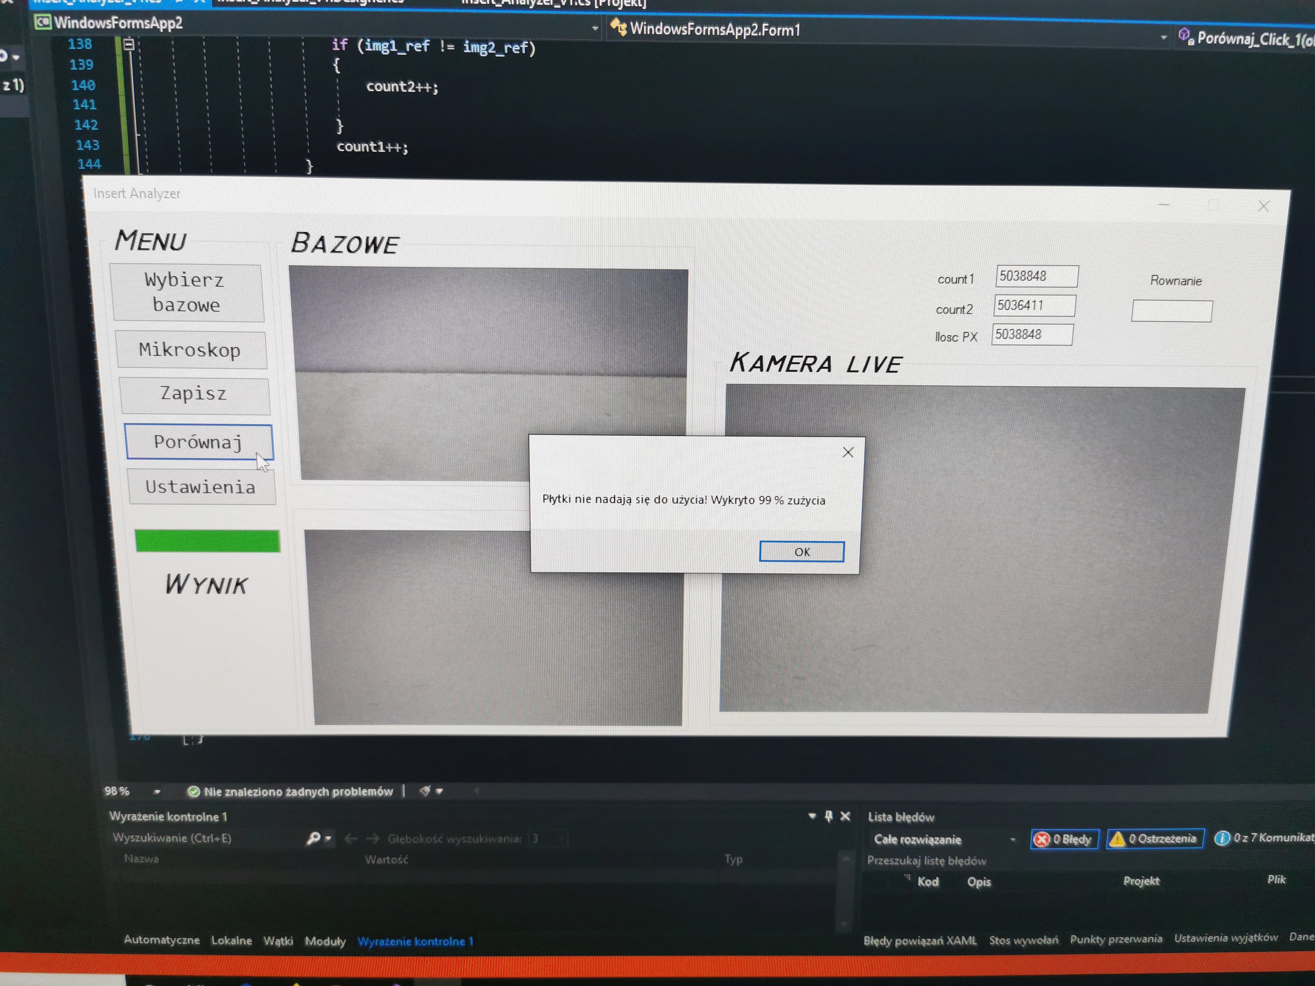Click OK in the message dialog
The width and height of the screenshot is (1315, 986).
coord(801,551)
